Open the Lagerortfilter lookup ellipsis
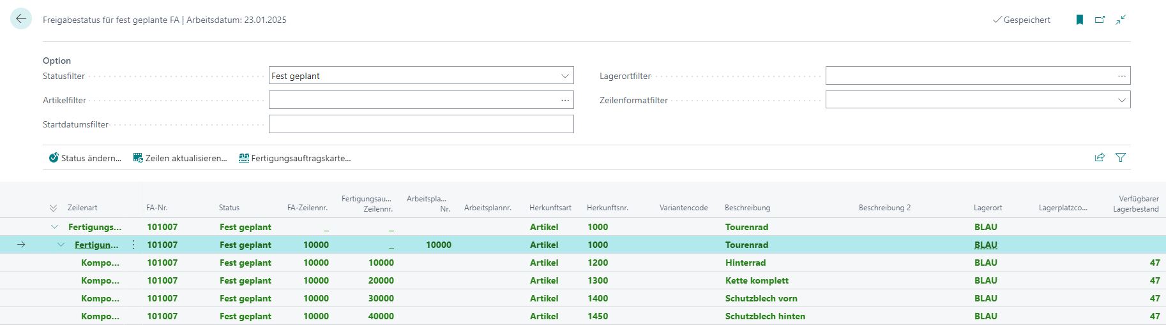 pyautogui.click(x=1122, y=76)
